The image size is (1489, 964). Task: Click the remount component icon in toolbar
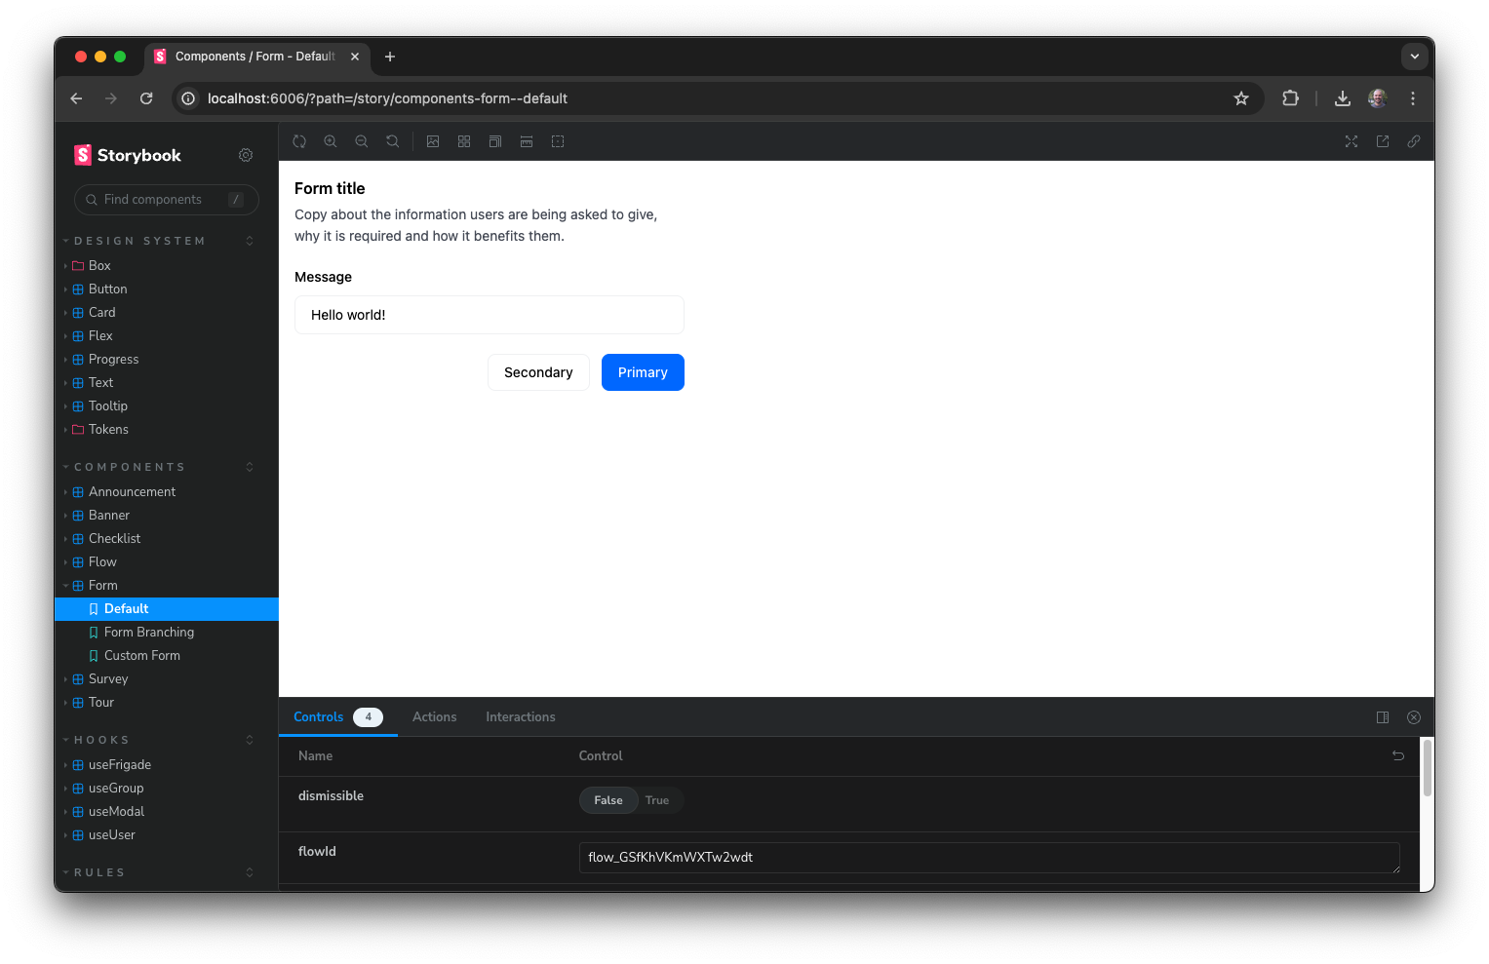point(299,141)
